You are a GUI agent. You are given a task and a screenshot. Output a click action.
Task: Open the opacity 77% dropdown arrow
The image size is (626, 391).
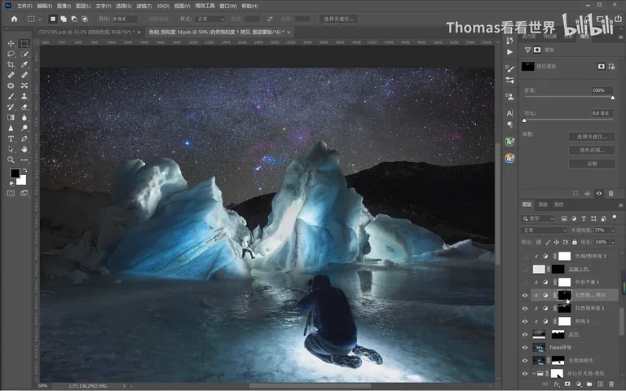click(x=613, y=231)
